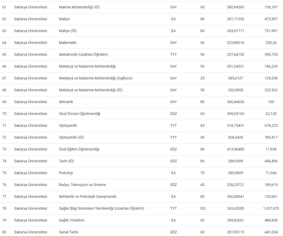Click the Optisyenlik (İÖ) entry

coord(72,138)
